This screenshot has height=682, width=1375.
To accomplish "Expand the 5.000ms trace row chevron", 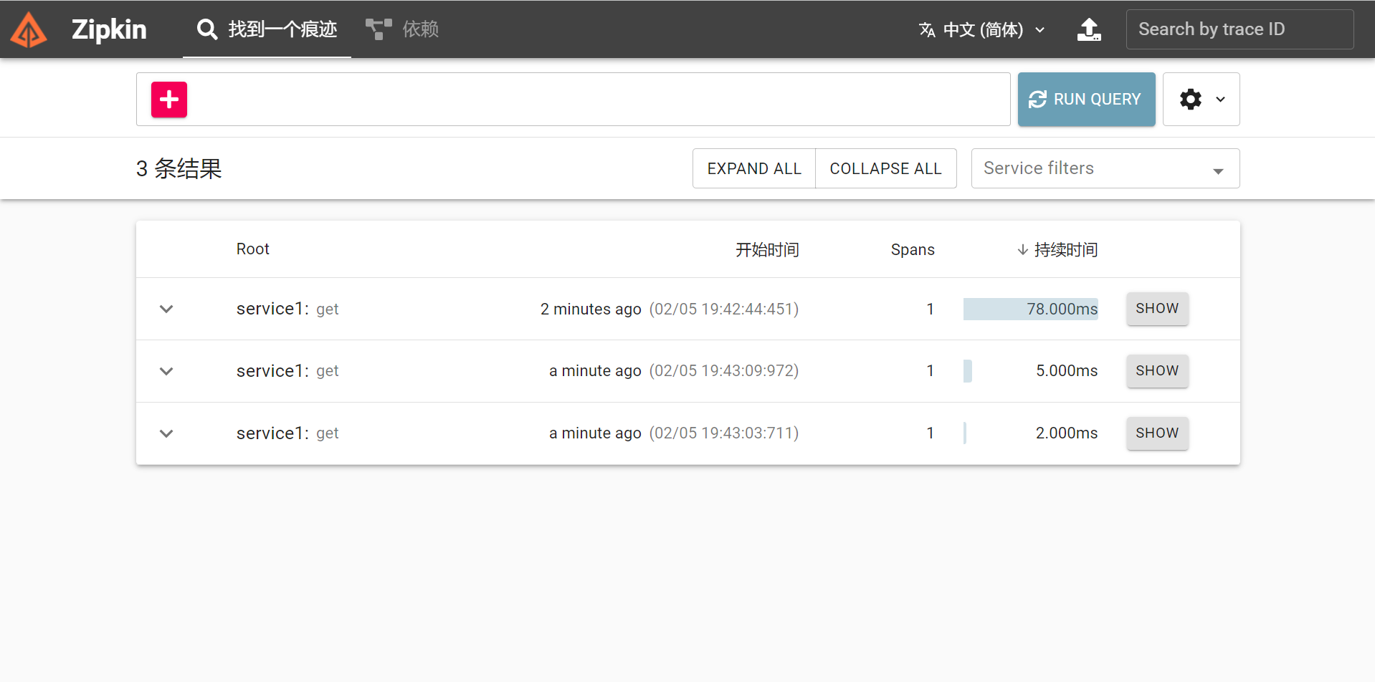I will 166,371.
